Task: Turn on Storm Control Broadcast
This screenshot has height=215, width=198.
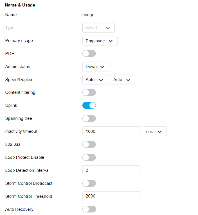Action: pyautogui.click(x=89, y=183)
